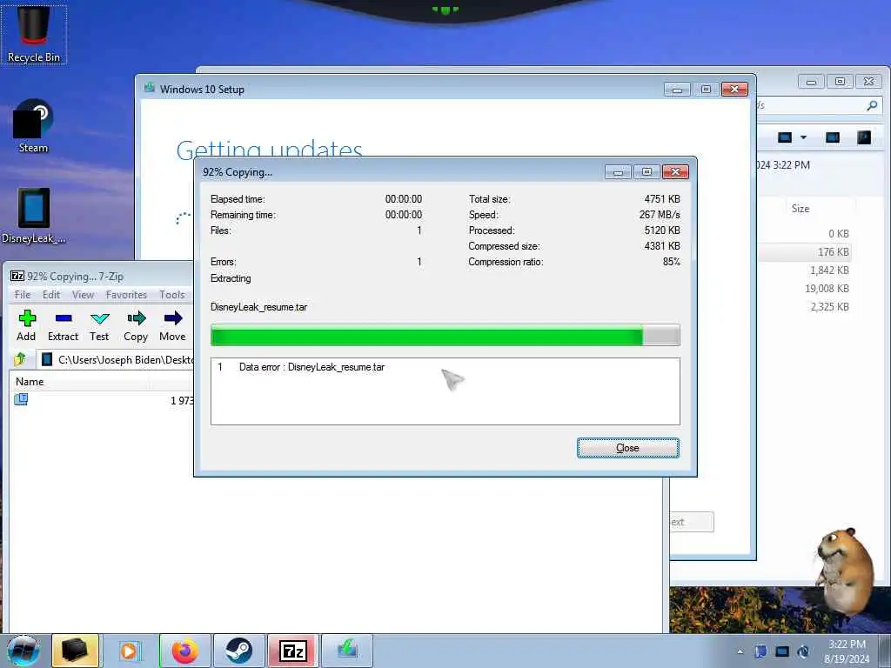Image resolution: width=891 pixels, height=668 pixels.
Task: Go up one folder level in 7-Zip
Action: point(21,359)
